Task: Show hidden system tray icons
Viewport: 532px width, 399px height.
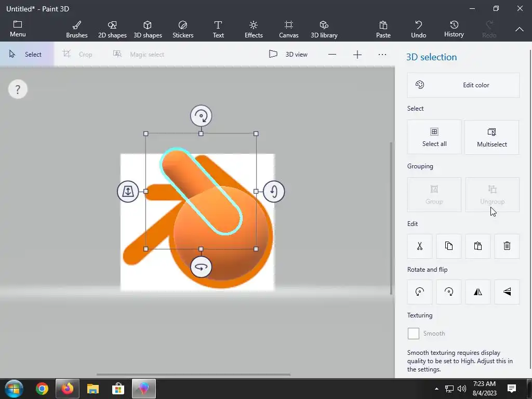Action: tap(436, 389)
